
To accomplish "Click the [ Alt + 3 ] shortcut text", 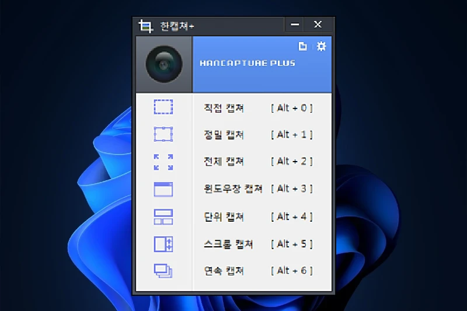I will point(291,188).
